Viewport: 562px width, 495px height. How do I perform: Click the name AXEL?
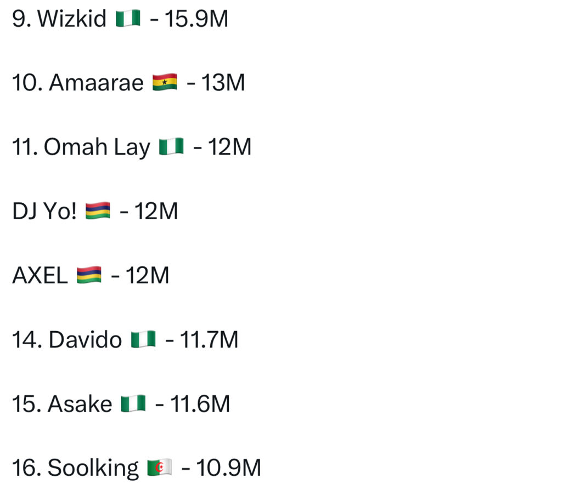40,276
